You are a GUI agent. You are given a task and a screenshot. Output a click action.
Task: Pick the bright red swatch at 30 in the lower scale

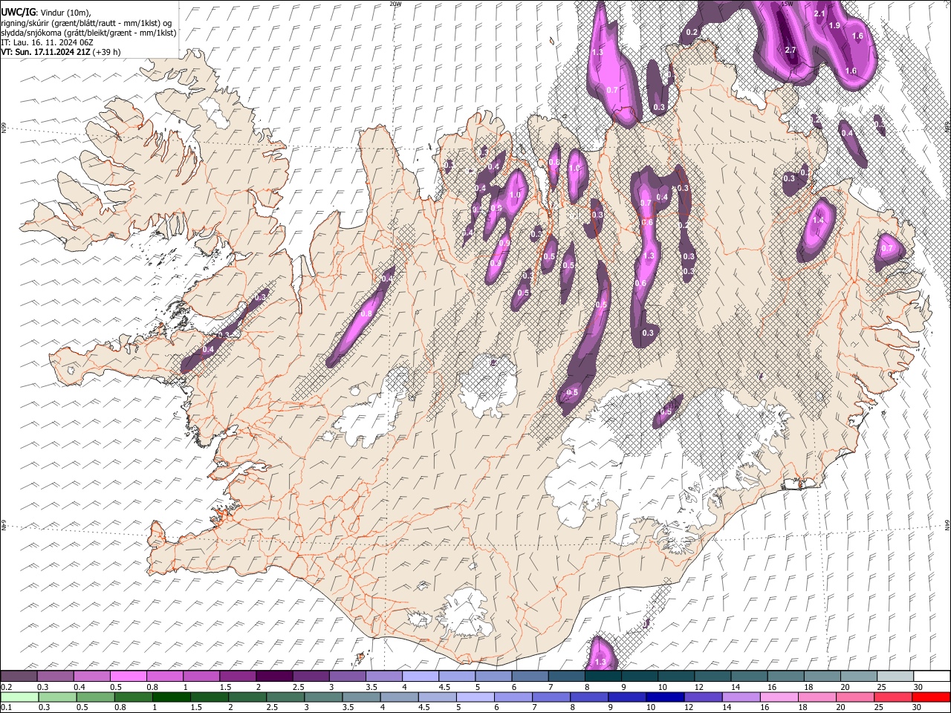coord(931,697)
